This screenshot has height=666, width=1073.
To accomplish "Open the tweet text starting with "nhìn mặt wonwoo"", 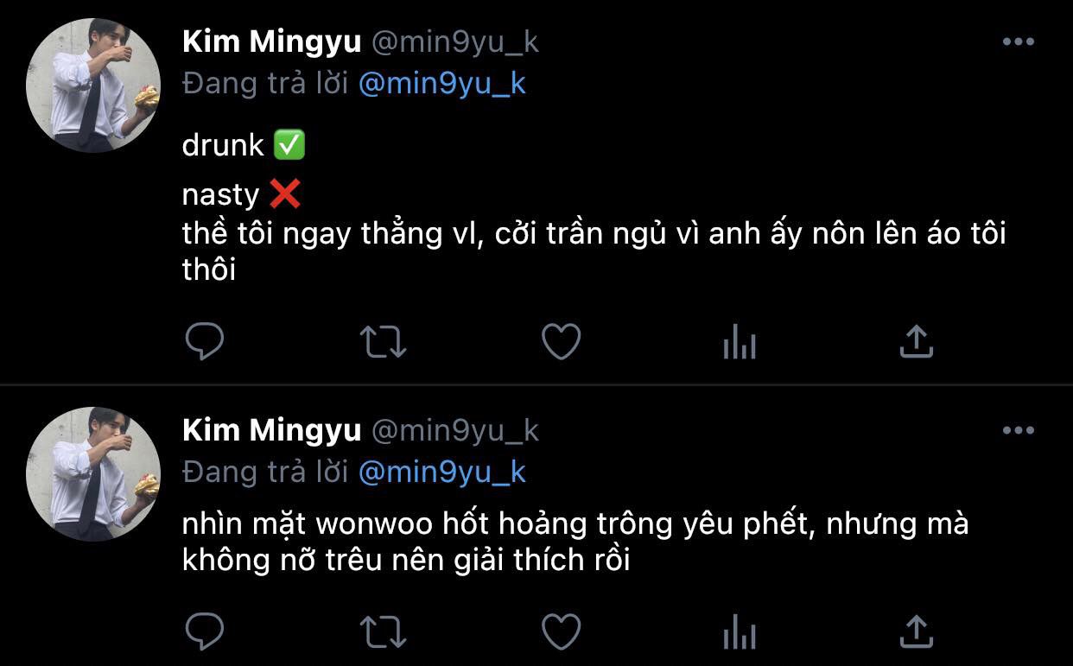I will click(x=575, y=542).
